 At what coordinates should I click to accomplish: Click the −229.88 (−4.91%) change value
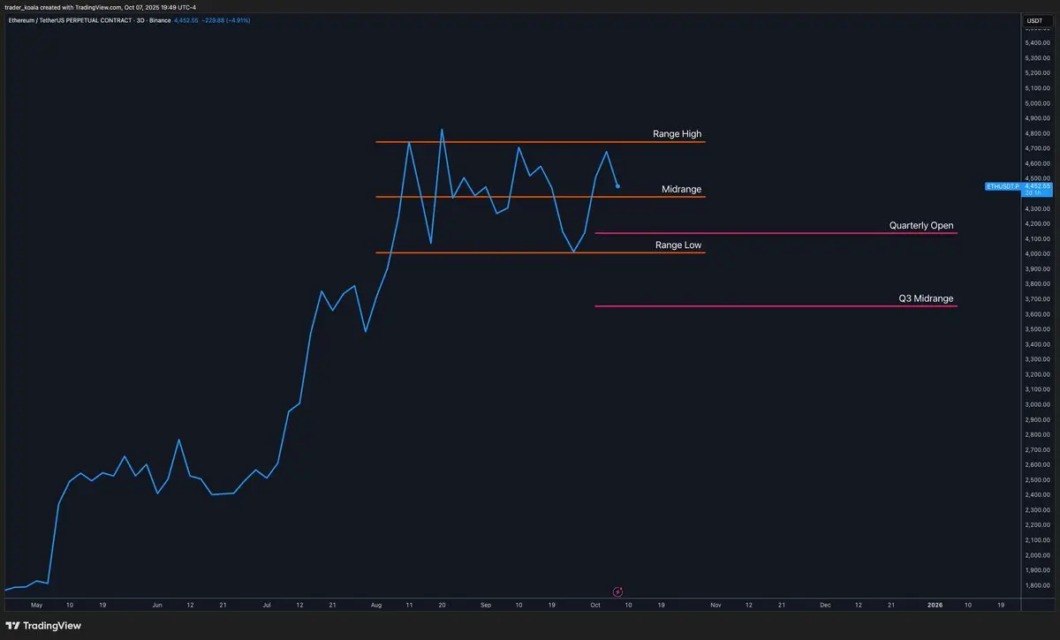coord(227,19)
